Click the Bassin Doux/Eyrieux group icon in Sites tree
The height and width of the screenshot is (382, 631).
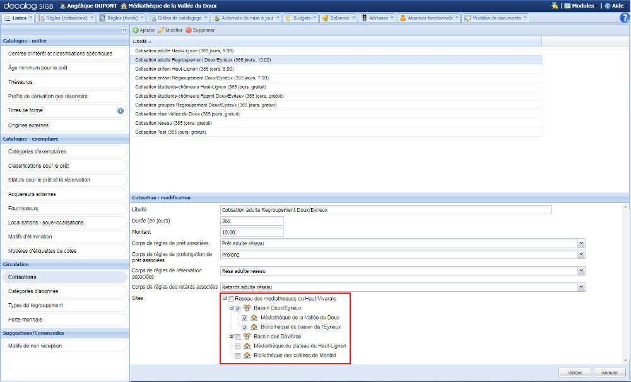pos(247,308)
